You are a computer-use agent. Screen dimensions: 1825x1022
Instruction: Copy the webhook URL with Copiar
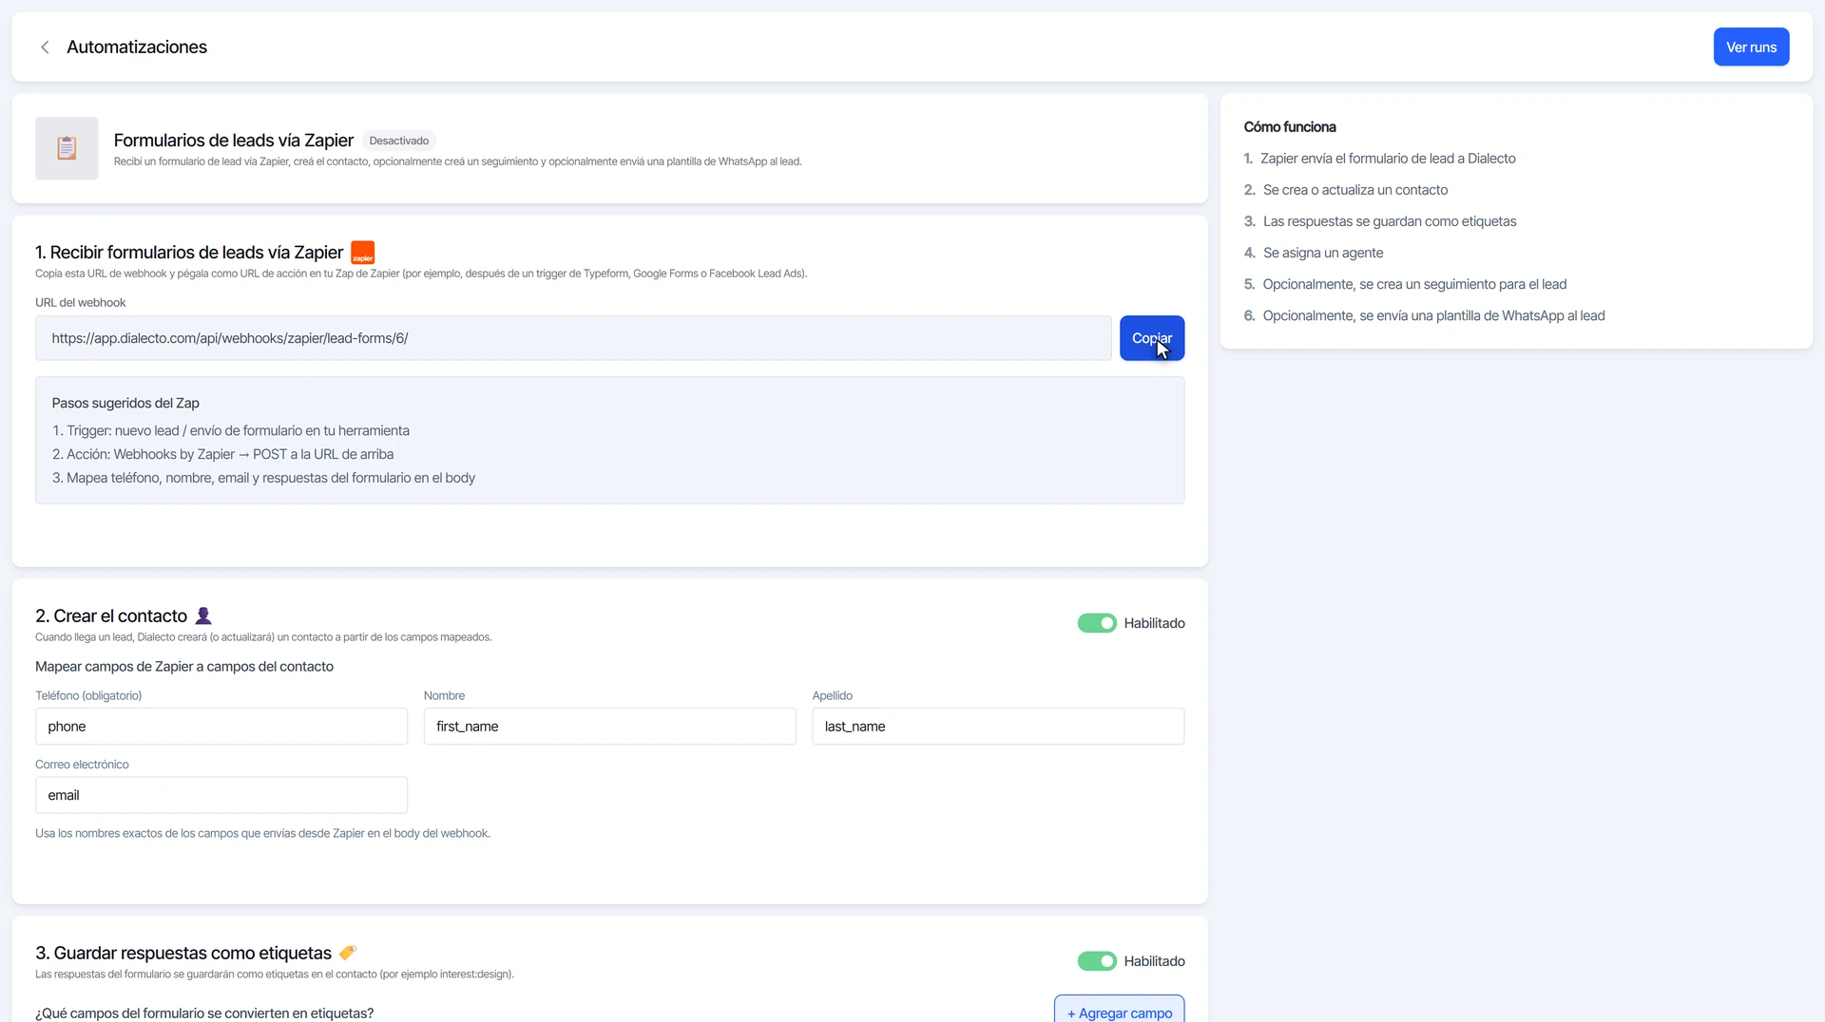pyautogui.click(x=1152, y=338)
